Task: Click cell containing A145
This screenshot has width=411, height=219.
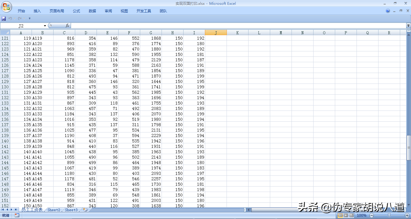Action: pos(42,179)
